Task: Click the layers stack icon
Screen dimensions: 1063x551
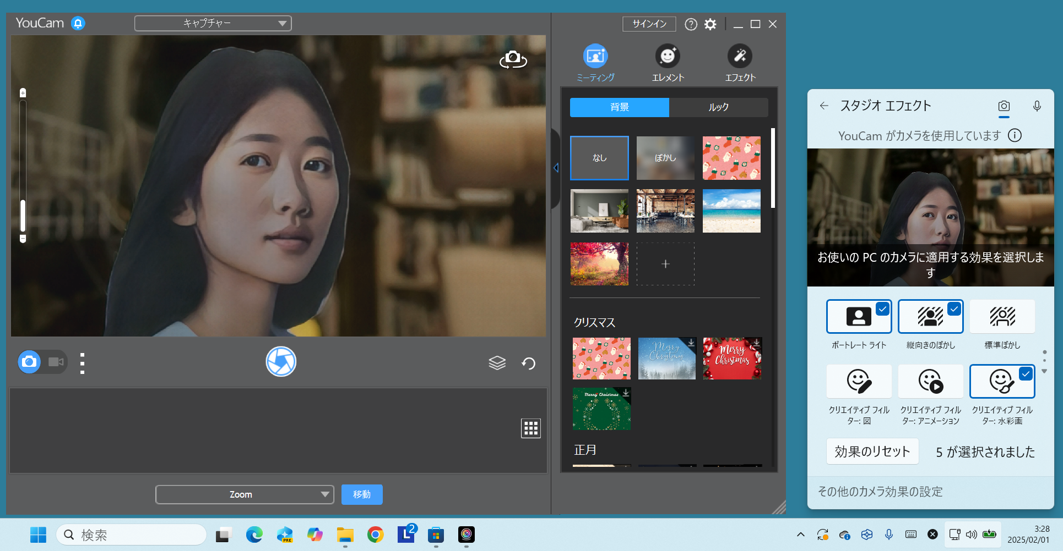Action: [497, 363]
